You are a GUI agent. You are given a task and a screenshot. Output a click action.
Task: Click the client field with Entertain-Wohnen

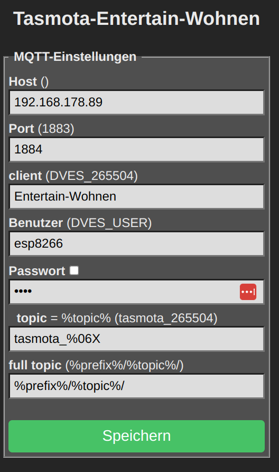137,196
